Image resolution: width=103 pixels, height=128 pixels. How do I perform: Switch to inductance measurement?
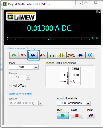pos(71,55)
